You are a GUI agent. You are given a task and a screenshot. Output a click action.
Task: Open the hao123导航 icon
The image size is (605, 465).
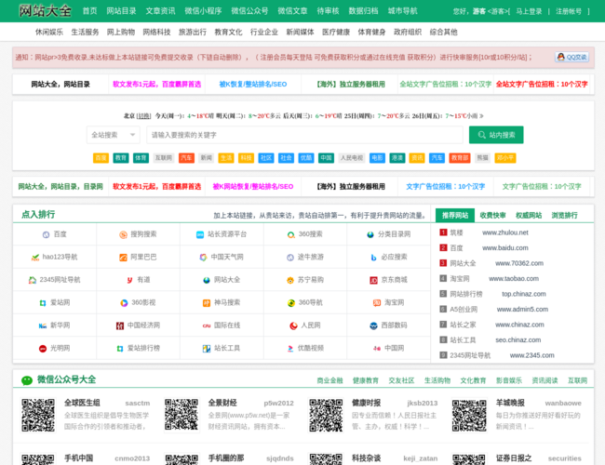(35, 258)
